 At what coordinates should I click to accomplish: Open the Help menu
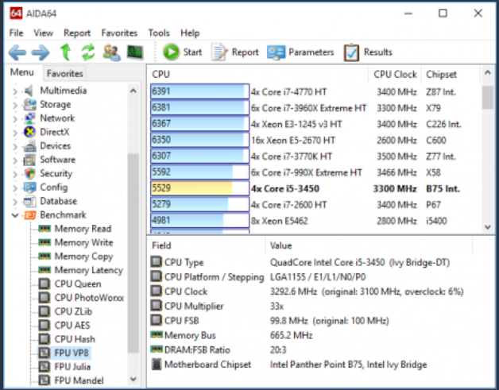(x=190, y=33)
